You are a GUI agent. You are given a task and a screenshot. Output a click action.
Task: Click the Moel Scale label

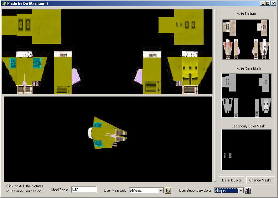click(59, 190)
